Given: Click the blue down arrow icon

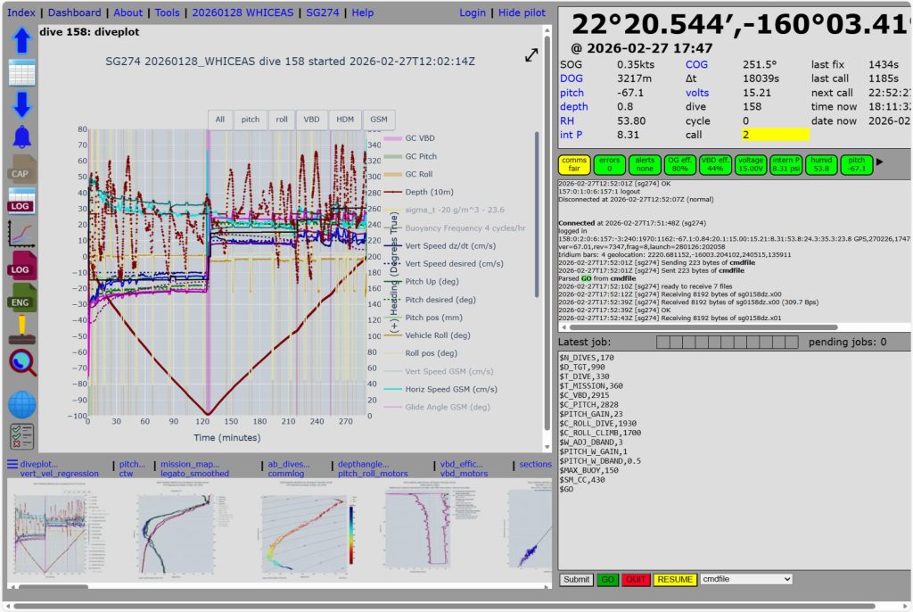Looking at the screenshot, I should (x=22, y=104).
